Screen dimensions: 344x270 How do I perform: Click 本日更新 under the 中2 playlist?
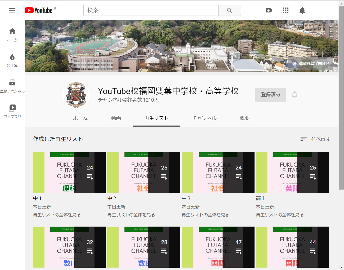116,207
